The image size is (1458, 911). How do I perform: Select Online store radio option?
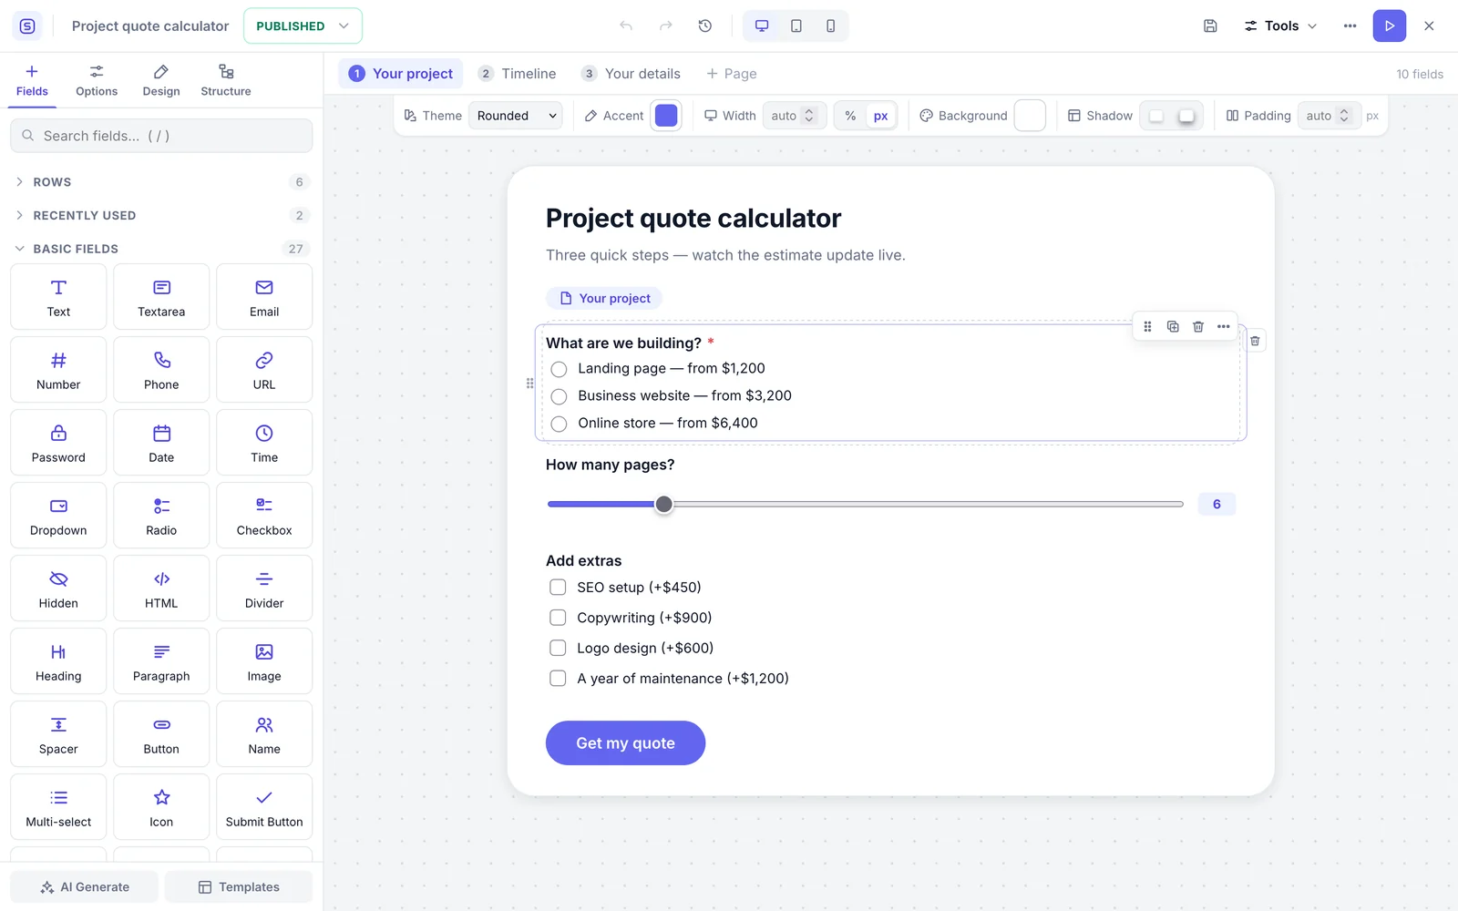pos(559,424)
